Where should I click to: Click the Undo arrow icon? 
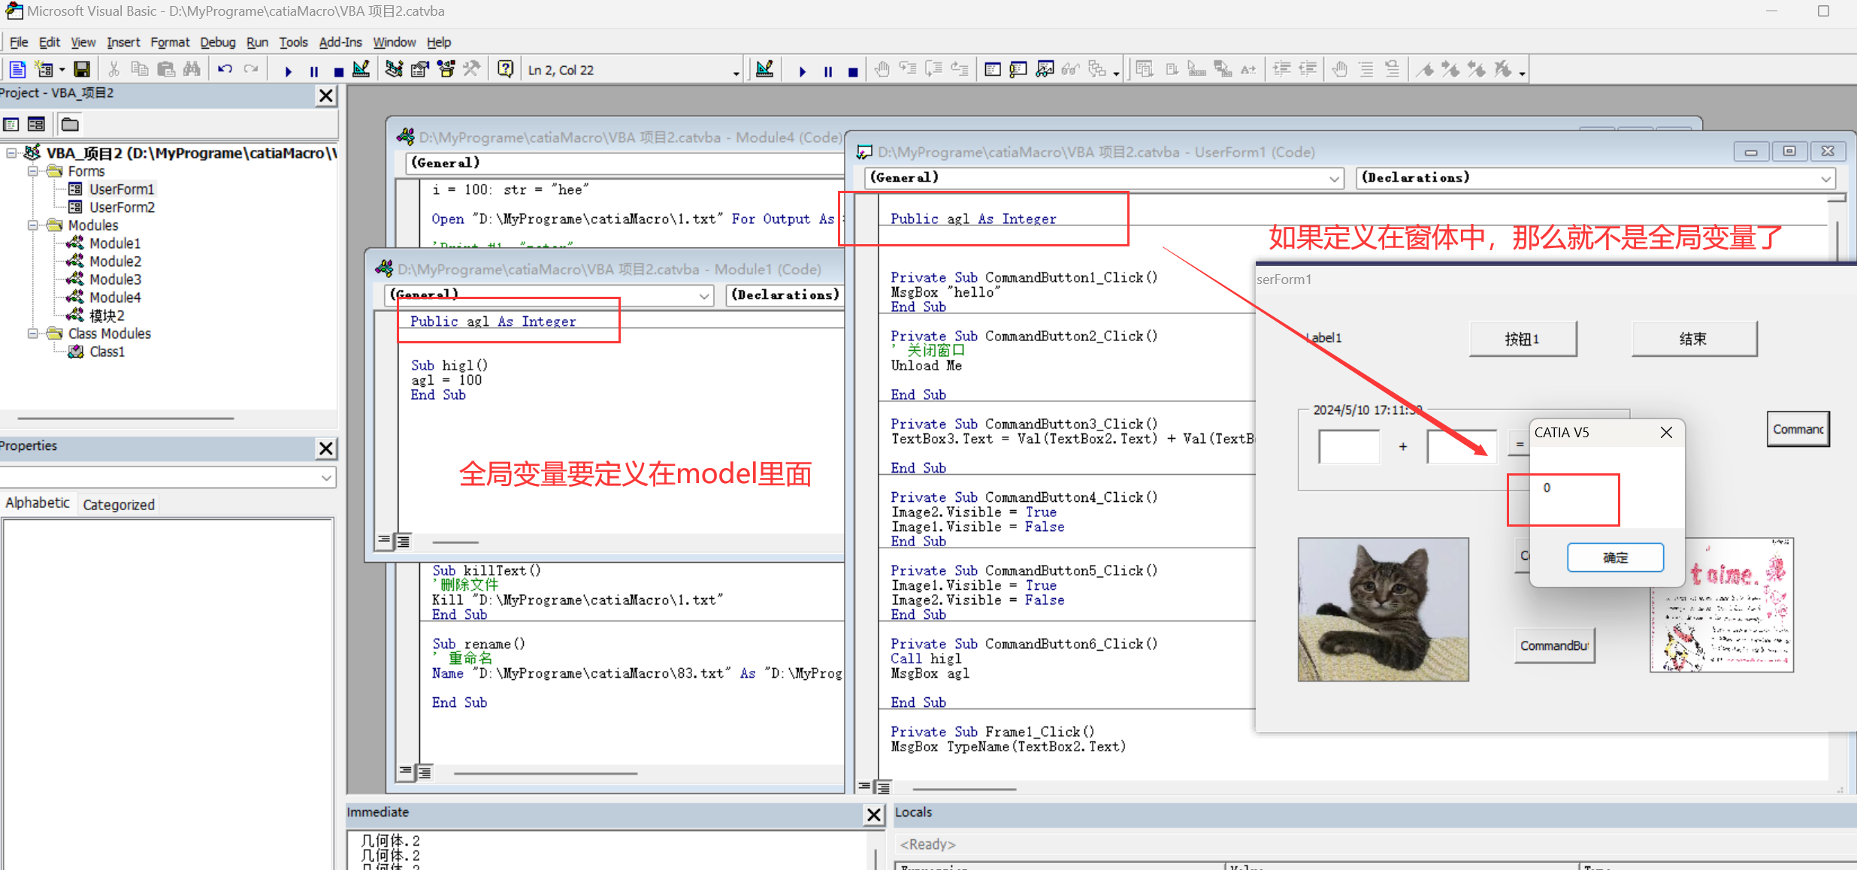tap(224, 70)
